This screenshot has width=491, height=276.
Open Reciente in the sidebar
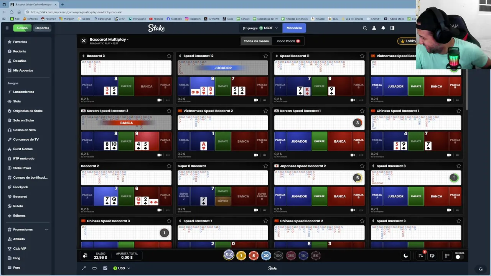20,51
